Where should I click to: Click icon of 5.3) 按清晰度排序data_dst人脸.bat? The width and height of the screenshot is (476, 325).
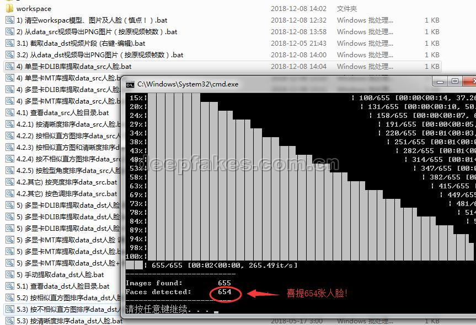[10, 321]
